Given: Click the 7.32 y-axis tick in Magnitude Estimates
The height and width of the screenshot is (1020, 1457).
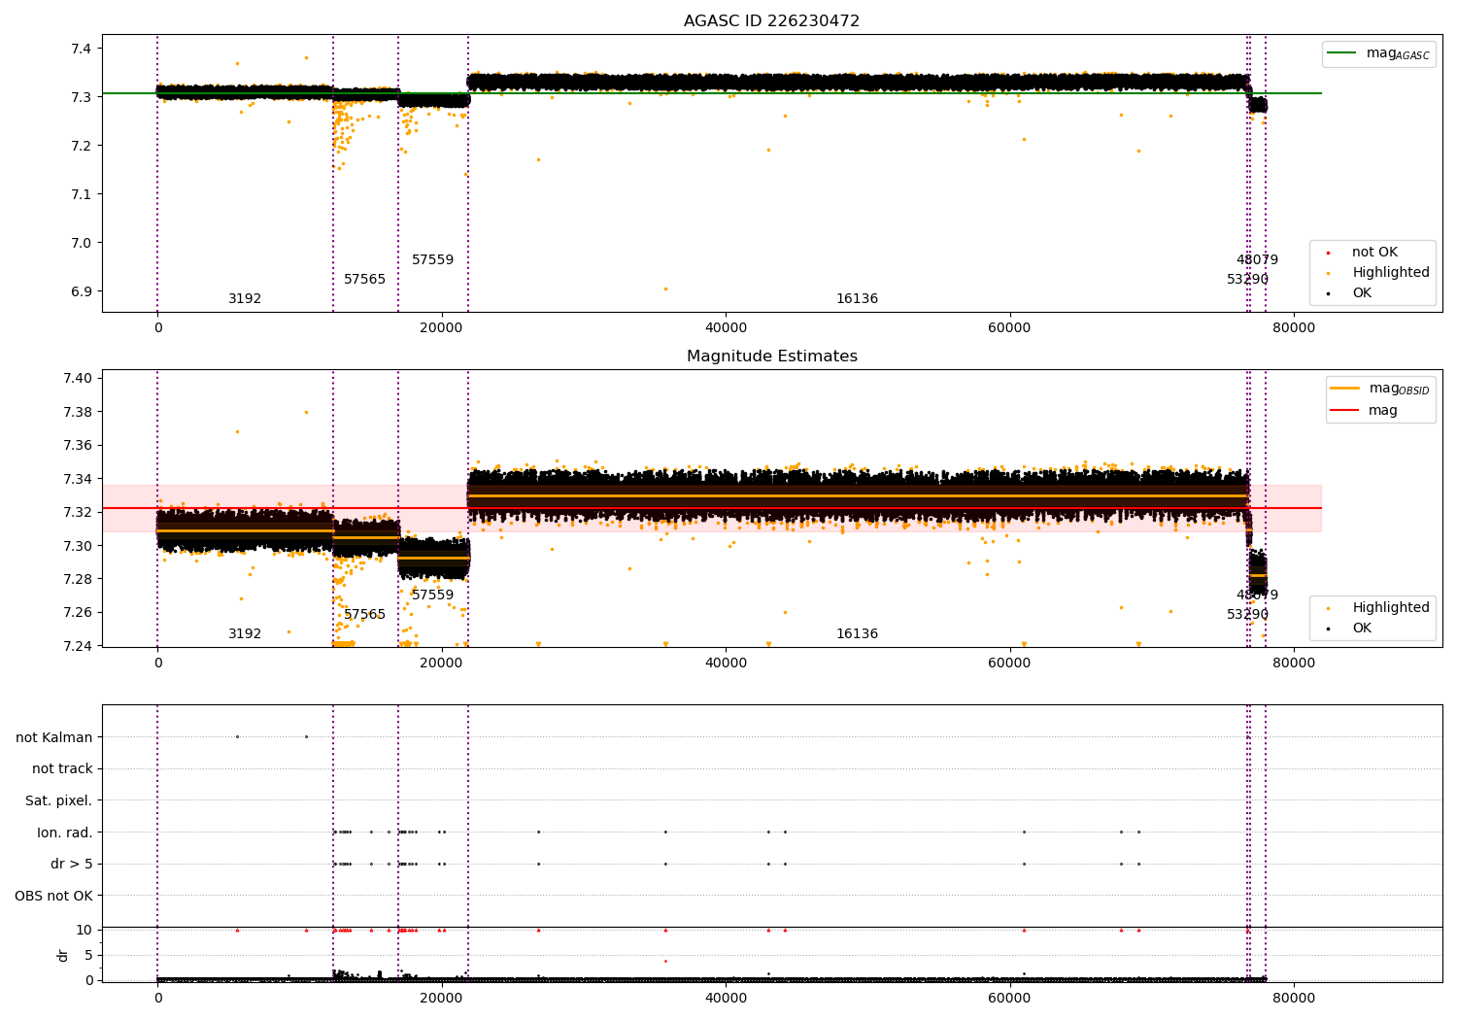Looking at the screenshot, I should [79, 512].
